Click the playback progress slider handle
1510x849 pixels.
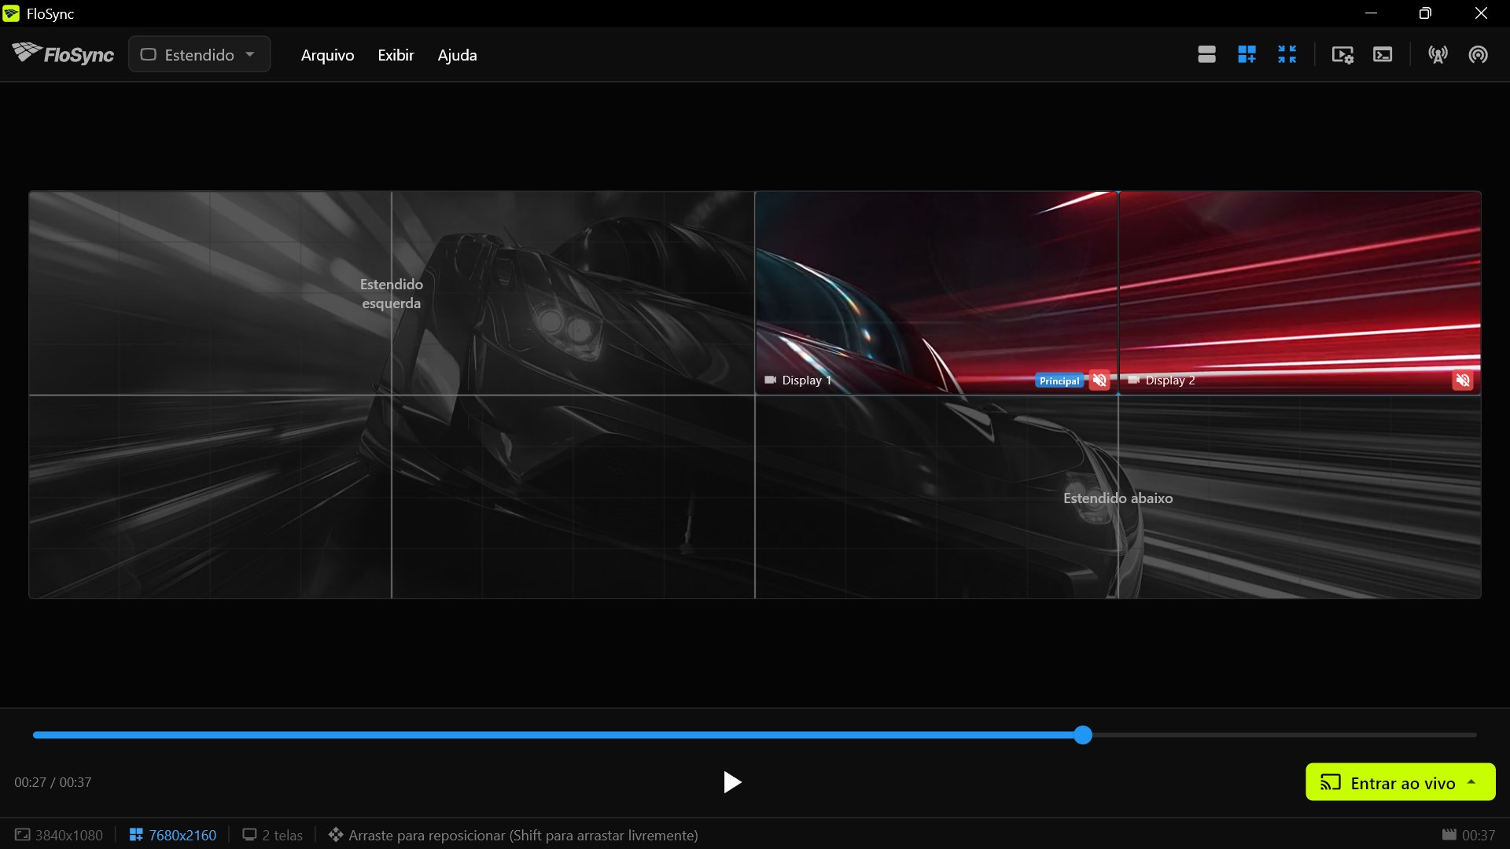click(x=1083, y=735)
